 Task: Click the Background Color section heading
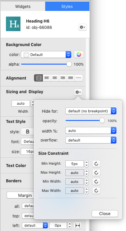pyautogui.click(x=24, y=45)
